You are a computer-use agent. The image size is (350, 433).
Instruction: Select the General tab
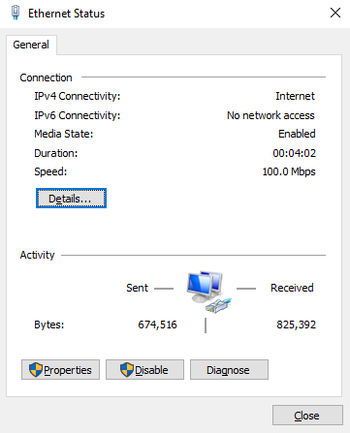pos(31,45)
